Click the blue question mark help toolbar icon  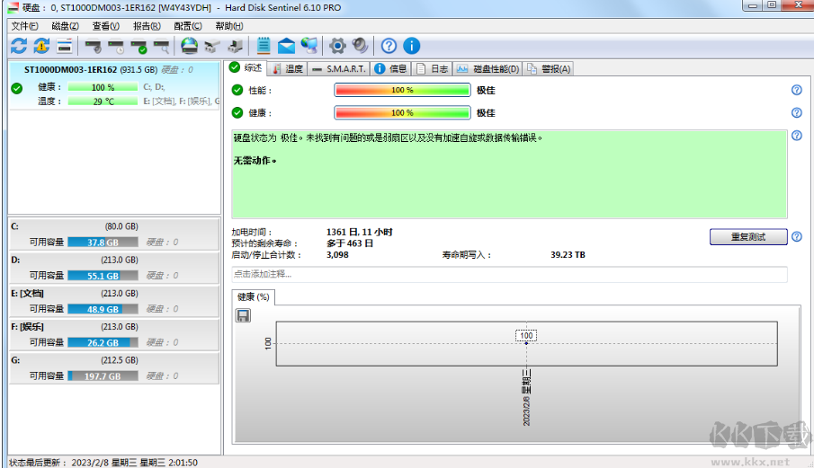(x=389, y=46)
